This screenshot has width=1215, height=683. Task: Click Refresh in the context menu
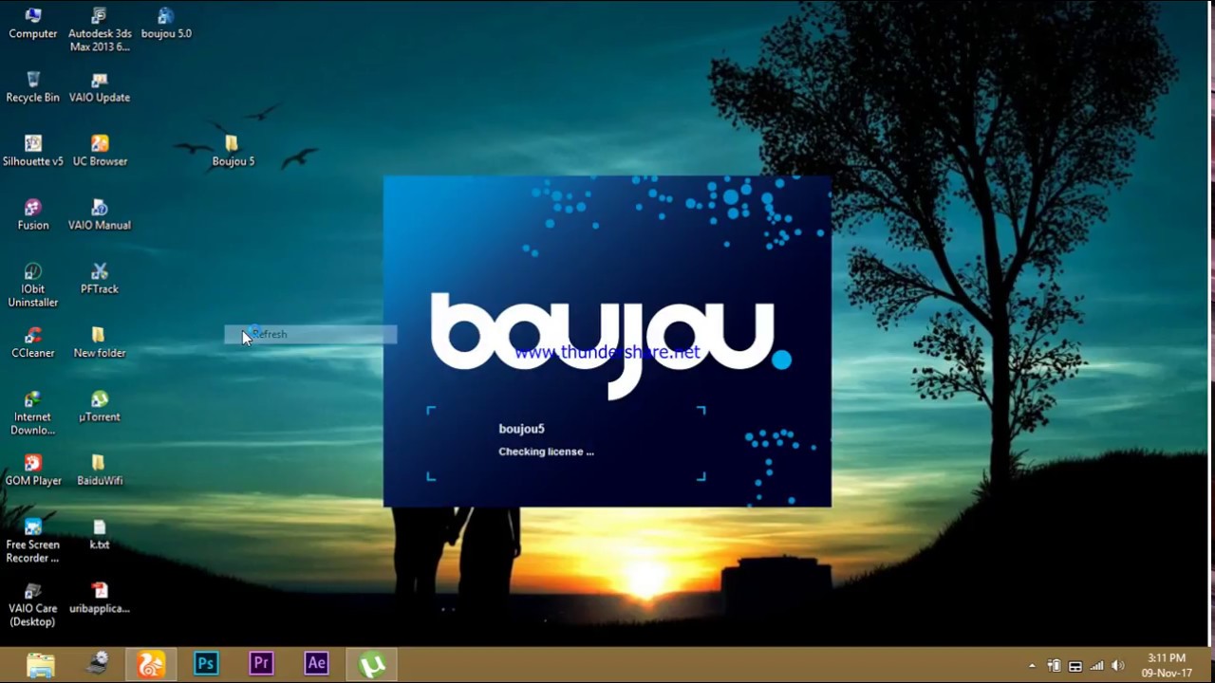(310, 334)
